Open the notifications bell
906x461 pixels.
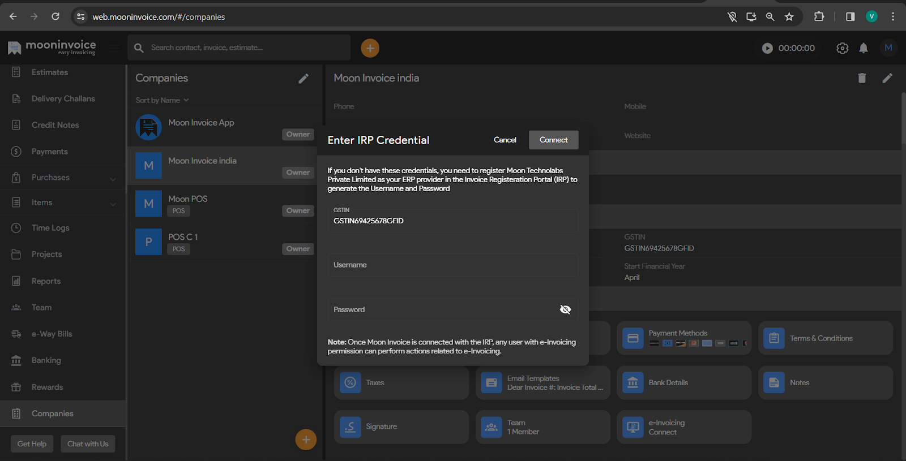click(864, 48)
